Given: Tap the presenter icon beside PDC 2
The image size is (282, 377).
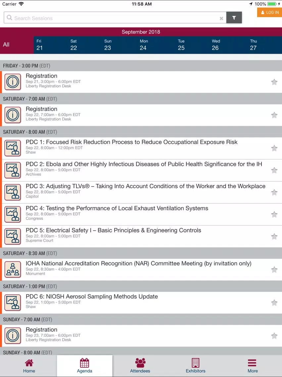Looking at the screenshot, I should point(13,170).
